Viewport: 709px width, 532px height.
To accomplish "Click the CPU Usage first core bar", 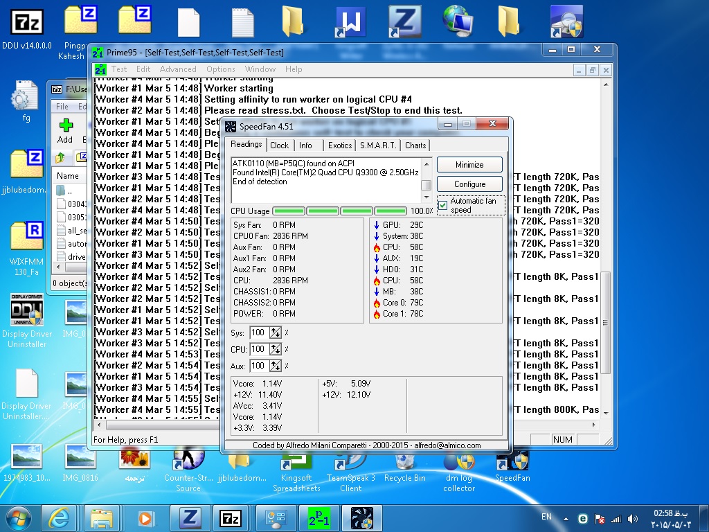I will click(x=289, y=211).
